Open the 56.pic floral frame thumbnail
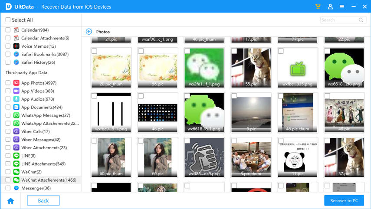371x209 pixels. tap(158, 68)
